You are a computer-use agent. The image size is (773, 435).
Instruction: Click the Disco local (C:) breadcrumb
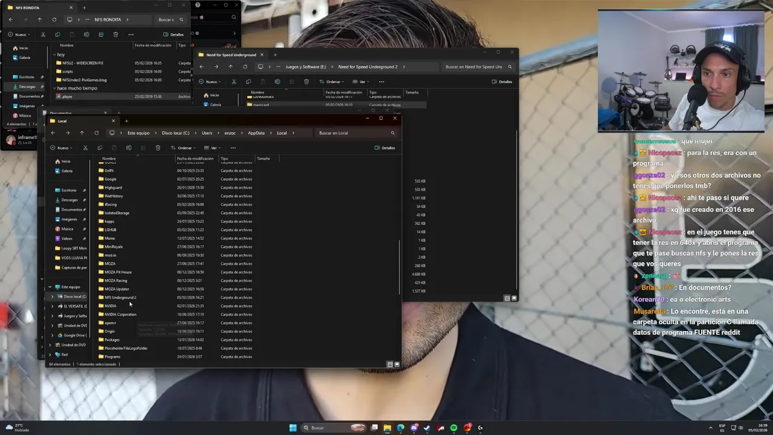(x=175, y=133)
